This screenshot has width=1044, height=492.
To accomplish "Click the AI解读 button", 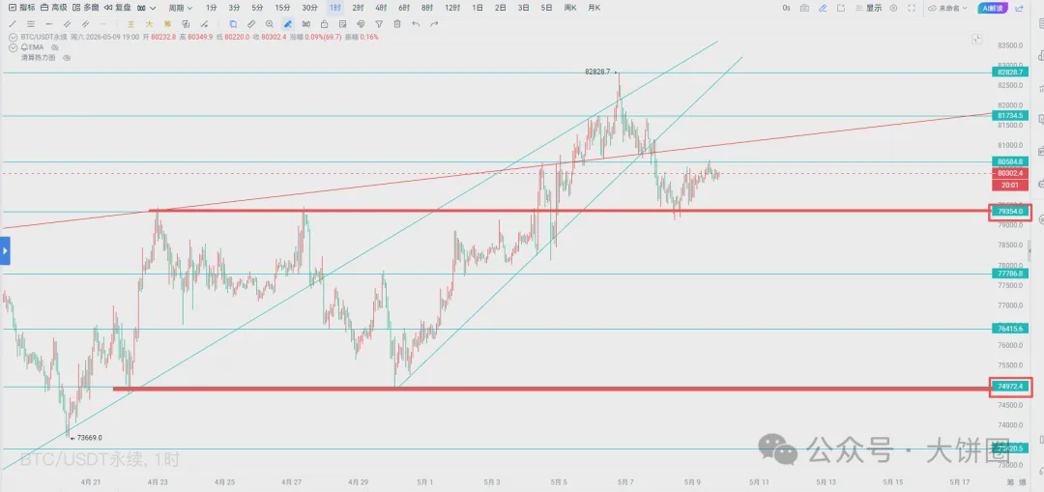I will coord(993,8).
